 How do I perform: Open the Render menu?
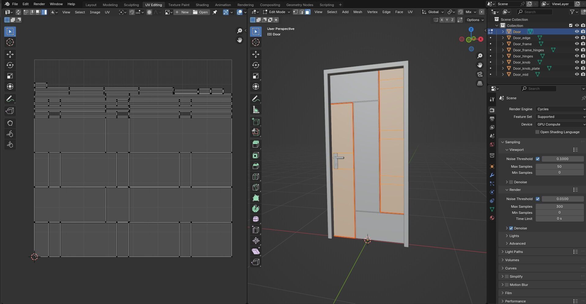point(39,4)
